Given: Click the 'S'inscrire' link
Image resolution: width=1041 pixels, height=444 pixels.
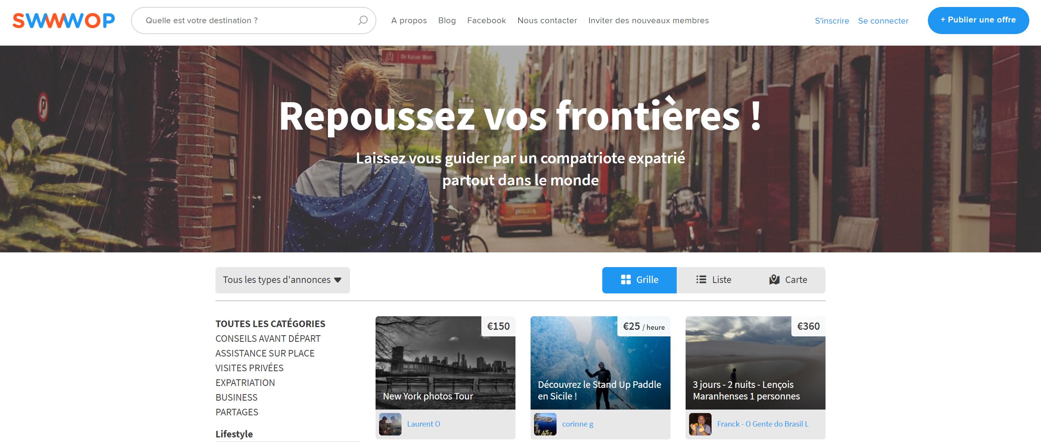Looking at the screenshot, I should [x=832, y=21].
